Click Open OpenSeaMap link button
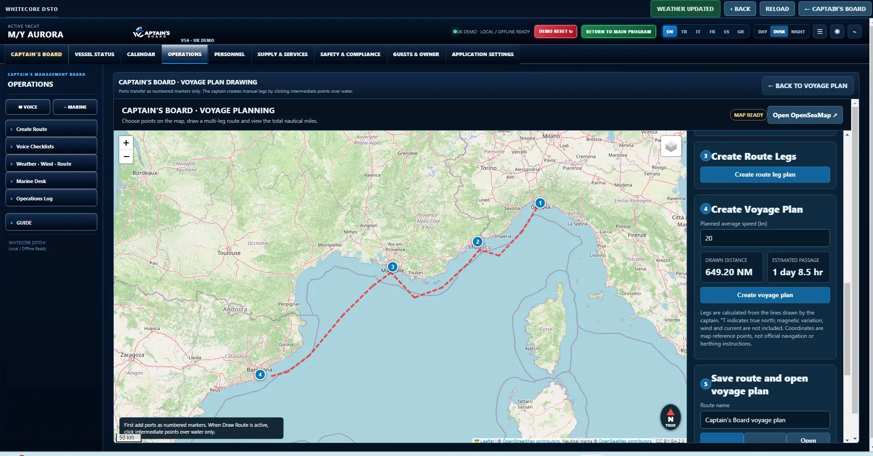Viewport: 873px width, 456px height. 805,115
